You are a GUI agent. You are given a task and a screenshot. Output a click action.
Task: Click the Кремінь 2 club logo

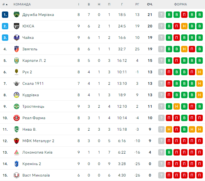click(17, 164)
